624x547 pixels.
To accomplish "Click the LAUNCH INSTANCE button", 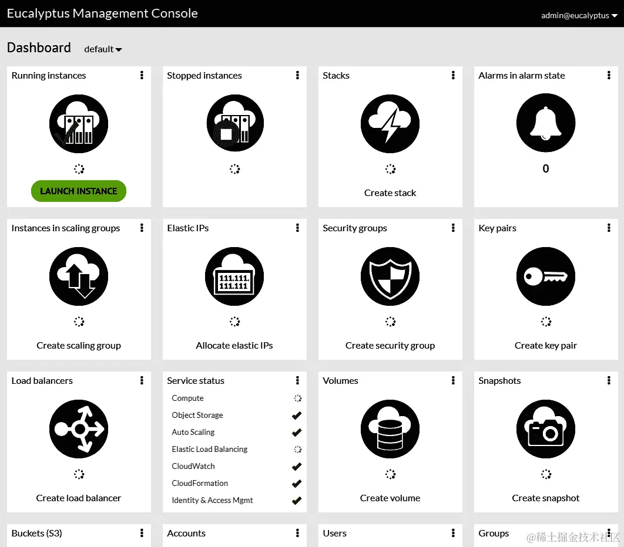I will 79,191.
